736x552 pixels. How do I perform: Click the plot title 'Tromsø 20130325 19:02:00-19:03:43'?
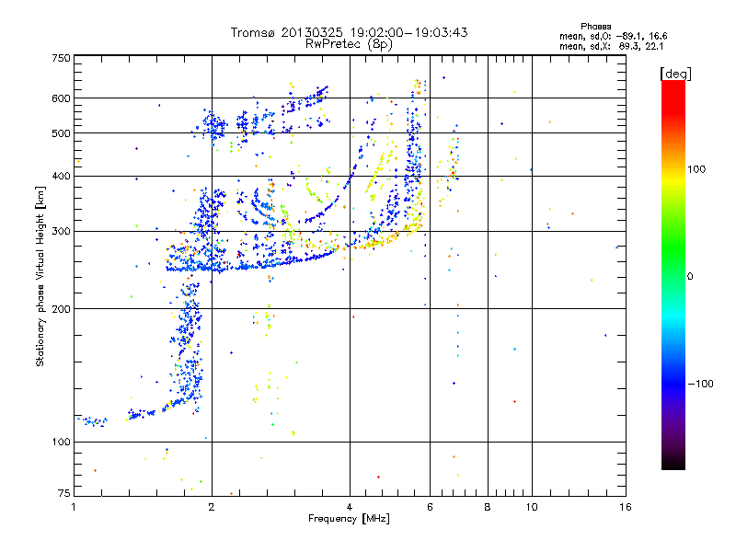click(x=350, y=32)
